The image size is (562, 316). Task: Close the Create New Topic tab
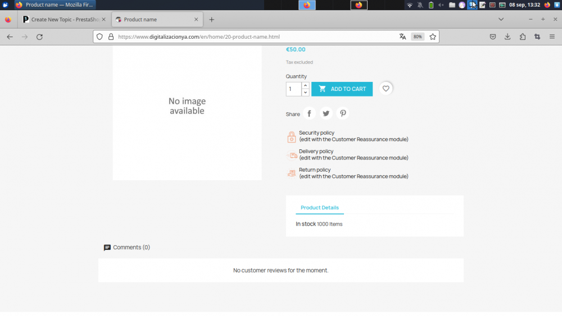(103, 19)
